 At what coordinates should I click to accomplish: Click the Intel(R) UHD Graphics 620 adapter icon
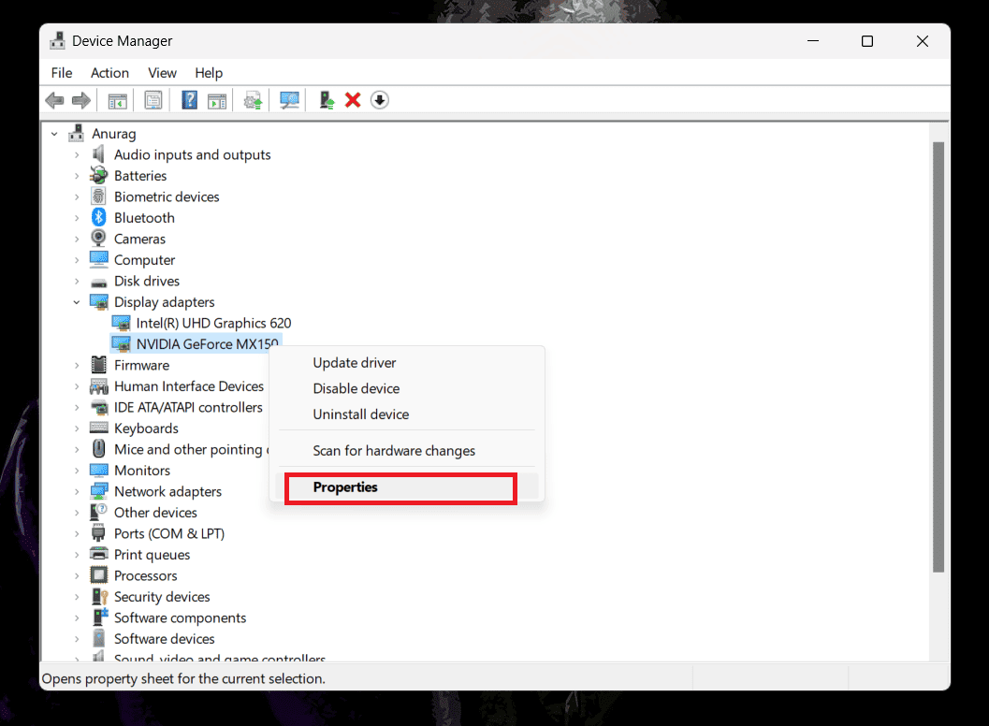pyautogui.click(x=121, y=323)
